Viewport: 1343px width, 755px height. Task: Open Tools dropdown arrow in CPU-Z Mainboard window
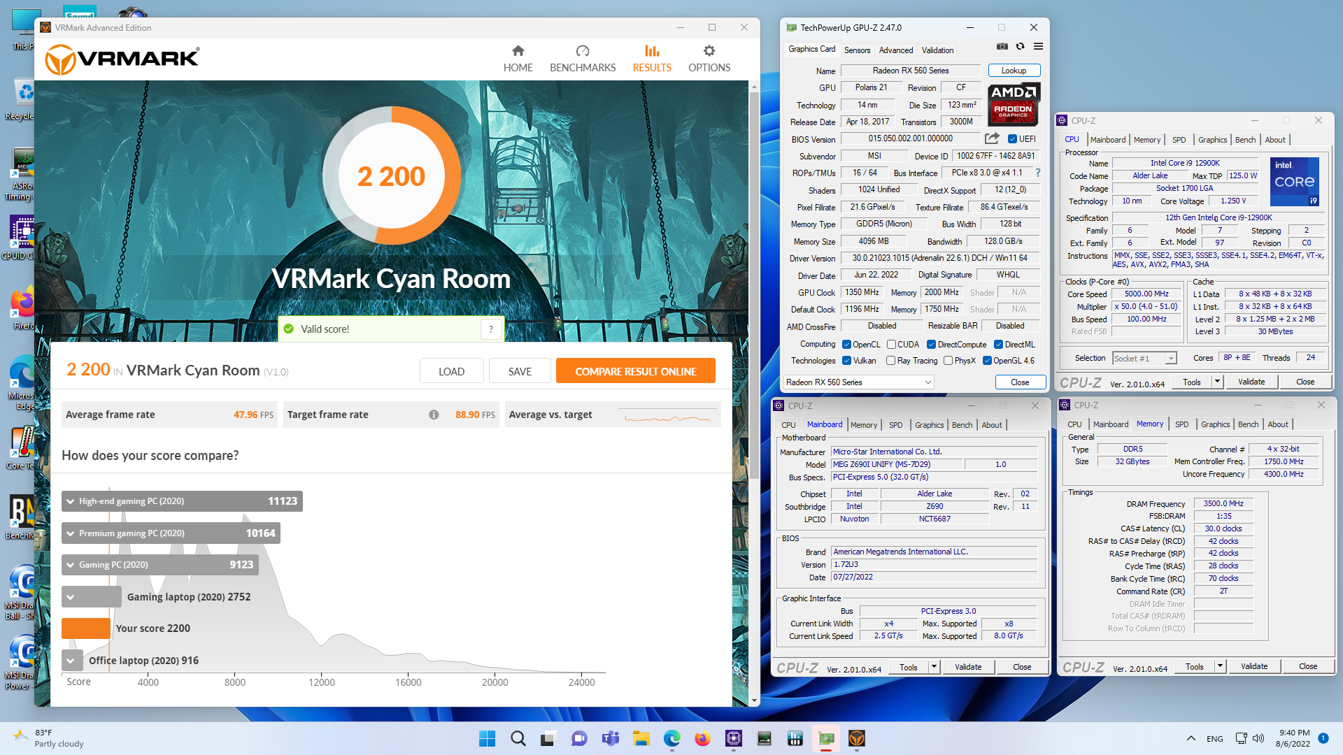click(934, 667)
